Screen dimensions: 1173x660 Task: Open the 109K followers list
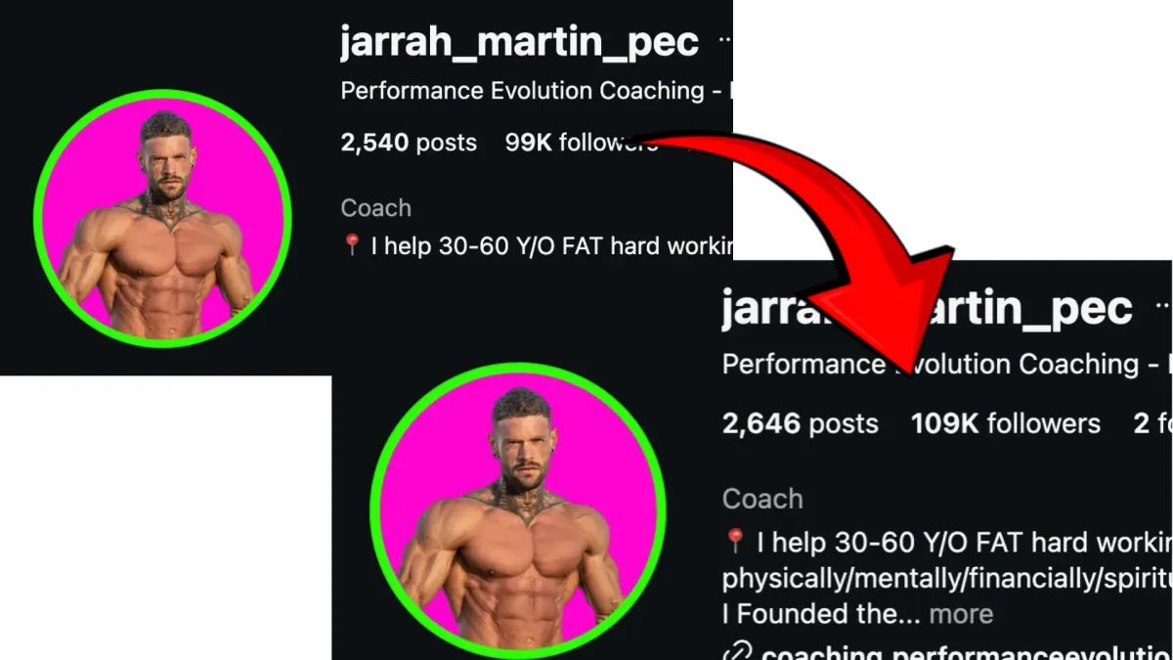[x=1006, y=423]
